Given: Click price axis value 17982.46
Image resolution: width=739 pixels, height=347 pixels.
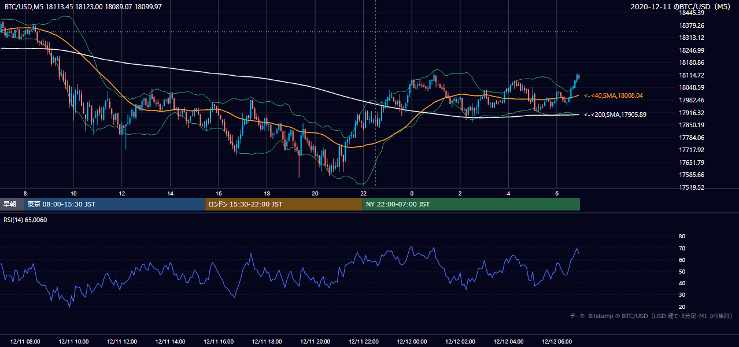Looking at the screenshot, I should 692,100.
